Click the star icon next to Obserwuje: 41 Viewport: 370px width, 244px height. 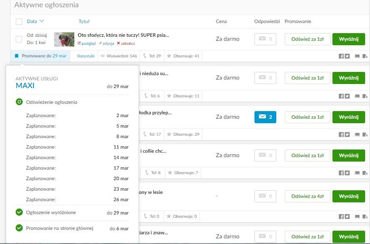(x=169, y=56)
